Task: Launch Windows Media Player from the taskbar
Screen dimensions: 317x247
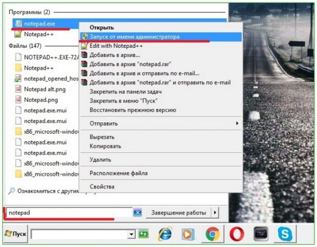Action: click(x=188, y=234)
